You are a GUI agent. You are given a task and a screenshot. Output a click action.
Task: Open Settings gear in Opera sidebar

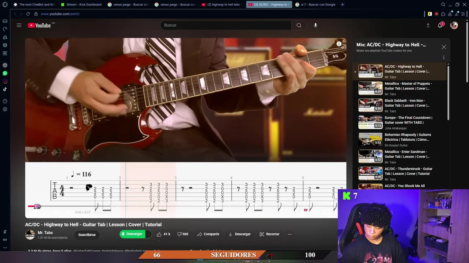click(x=5, y=109)
